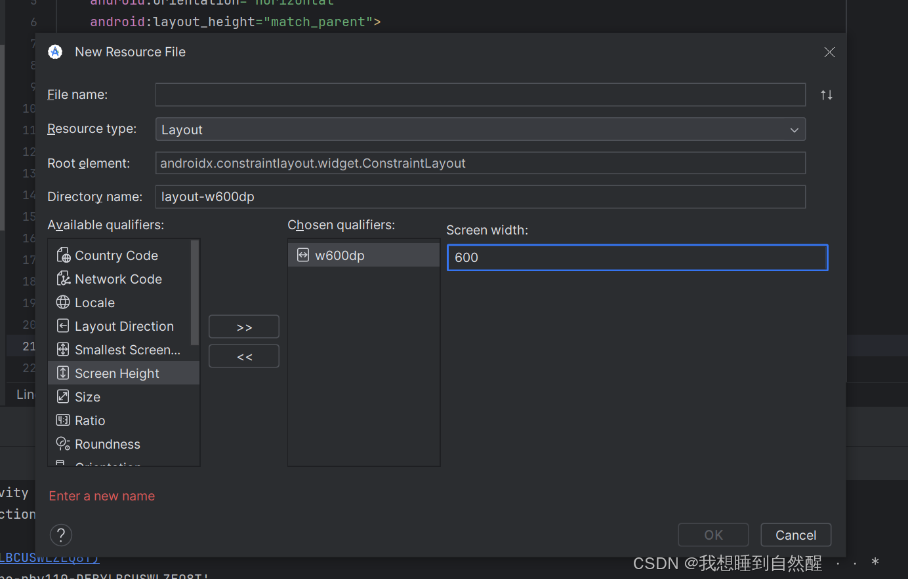This screenshot has height=579, width=908.
Task: Close the New Resource File dialog
Action: coord(829,52)
